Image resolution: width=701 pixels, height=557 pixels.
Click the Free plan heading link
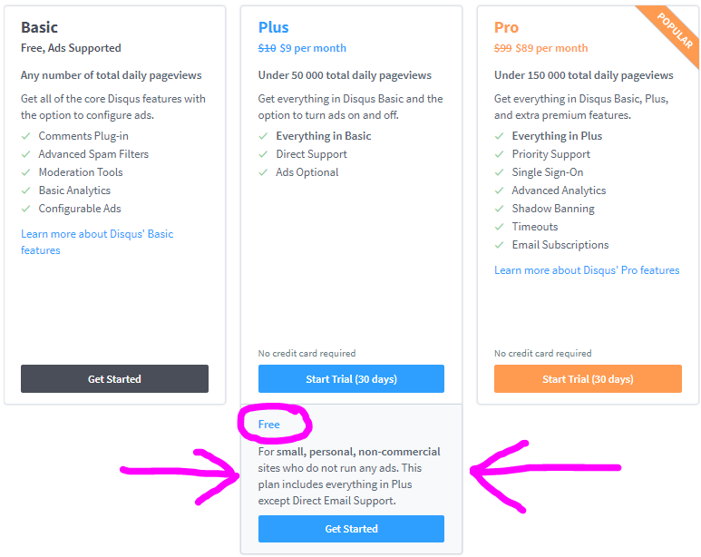269,425
